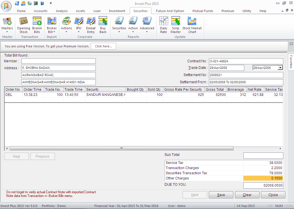Select the Other Charges highlighted value 0.1500
The image size is (294, 209).
[263, 178]
